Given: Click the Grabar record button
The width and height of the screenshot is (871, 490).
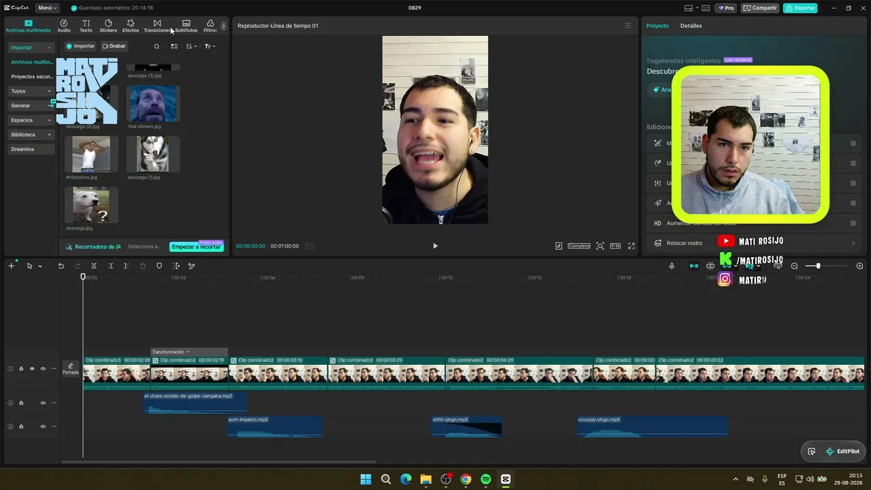Looking at the screenshot, I should [114, 46].
